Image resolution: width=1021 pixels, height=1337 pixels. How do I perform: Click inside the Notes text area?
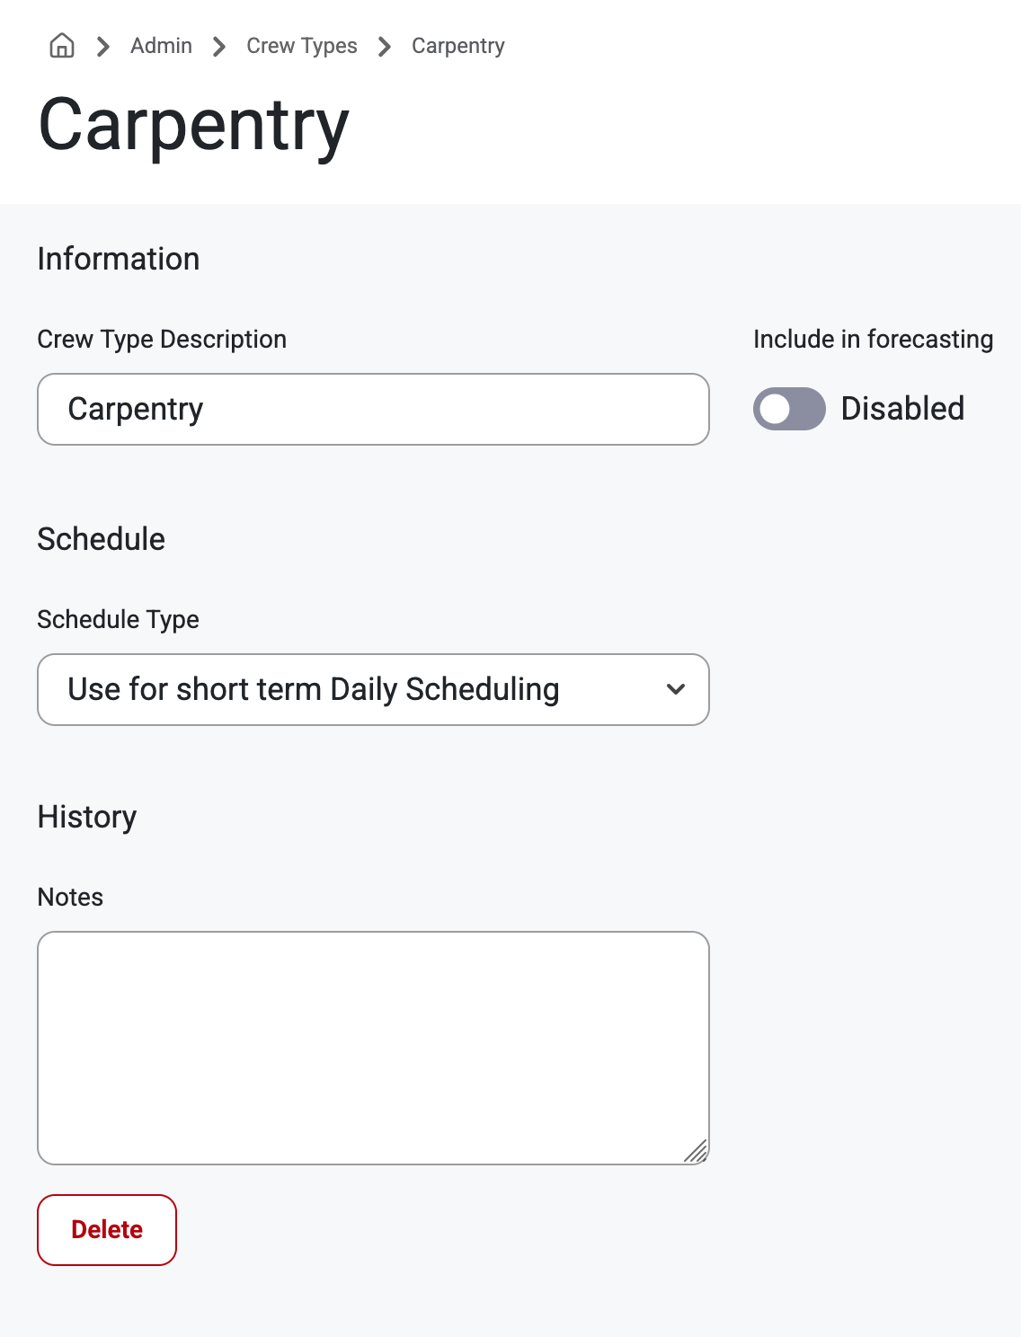point(373,1048)
